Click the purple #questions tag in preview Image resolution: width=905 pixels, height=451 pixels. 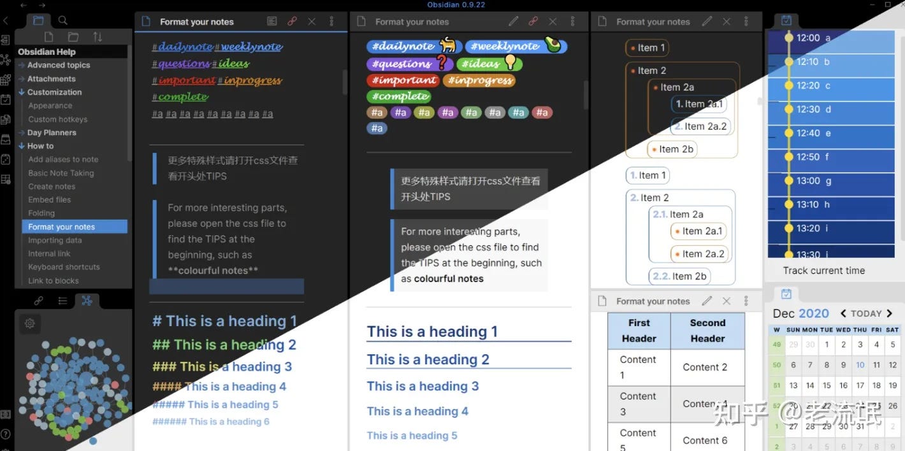tap(409, 64)
